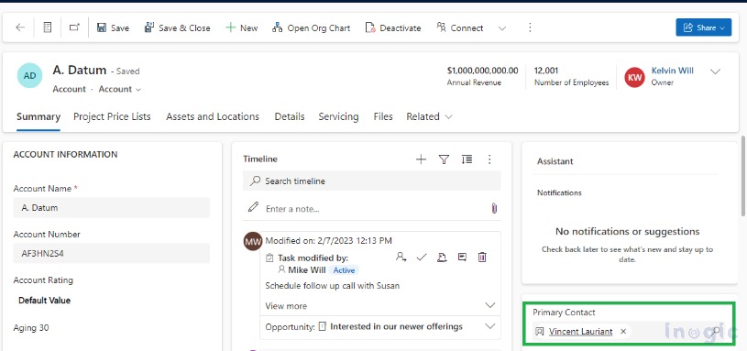
Task: Remove Vincent Lauriant from Primary Contact
Action: (x=623, y=331)
